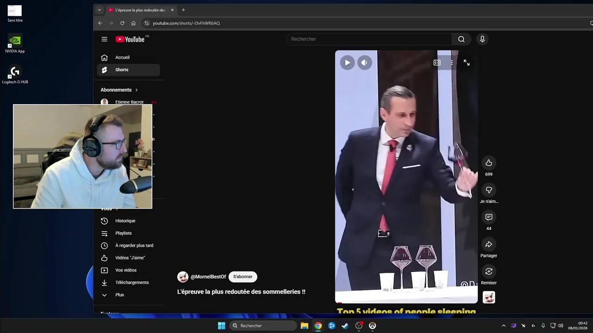Open File Explorer from the taskbar
The height and width of the screenshot is (333, 593).
point(304,326)
